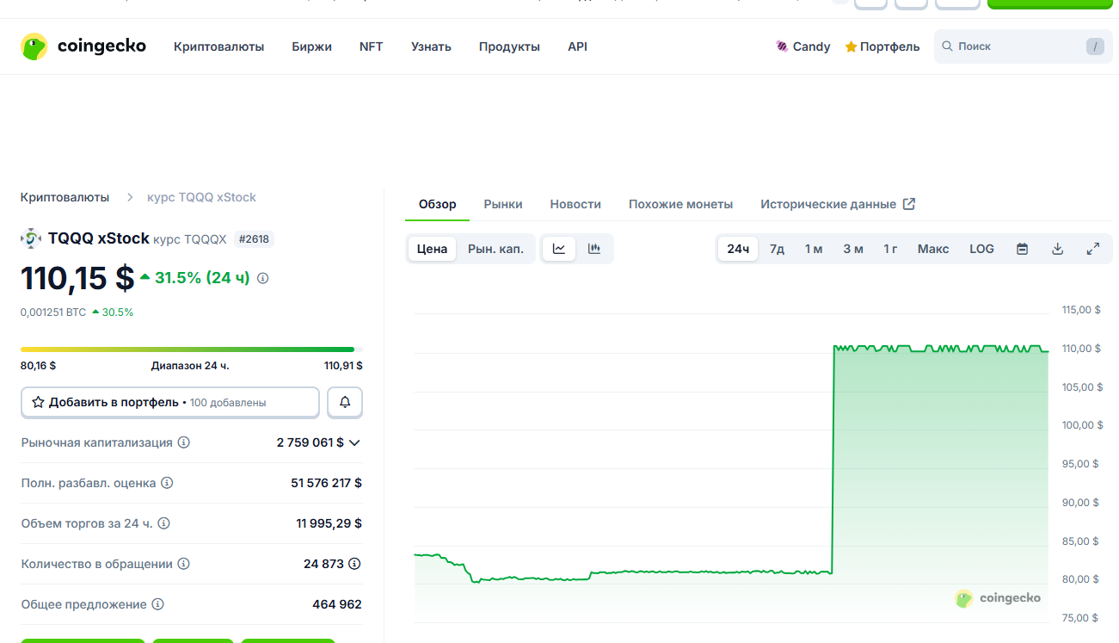Open the Криптовалюты navigation menu
This screenshot has width=1119, height=643.
pyautogui.click(x=218, y=46)
